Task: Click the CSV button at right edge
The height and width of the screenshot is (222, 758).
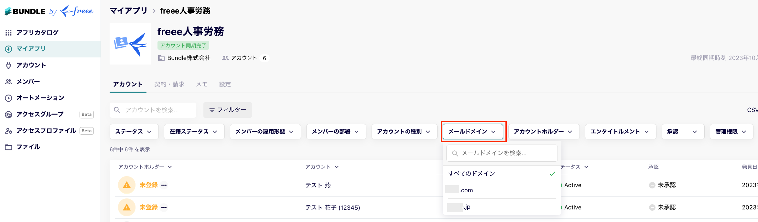Action: (x=752, y=110)
